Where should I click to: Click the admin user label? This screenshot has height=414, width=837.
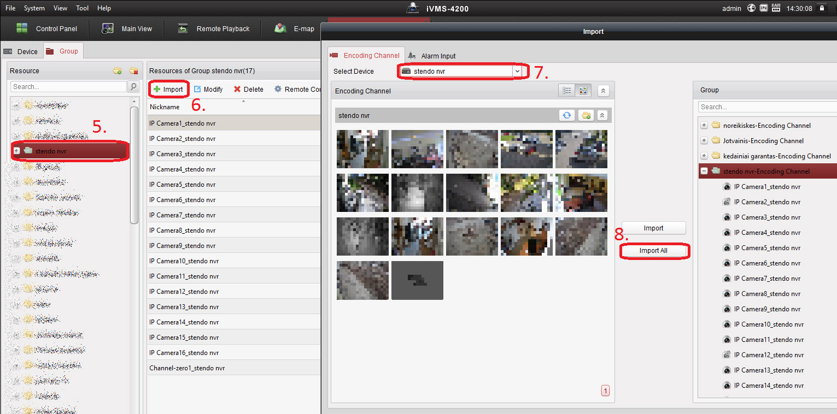(731, 8)
